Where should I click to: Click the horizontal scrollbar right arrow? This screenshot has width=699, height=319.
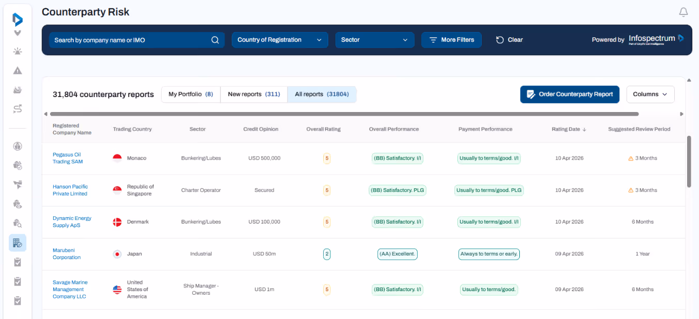pyautogui.click(x=682, y=114)
